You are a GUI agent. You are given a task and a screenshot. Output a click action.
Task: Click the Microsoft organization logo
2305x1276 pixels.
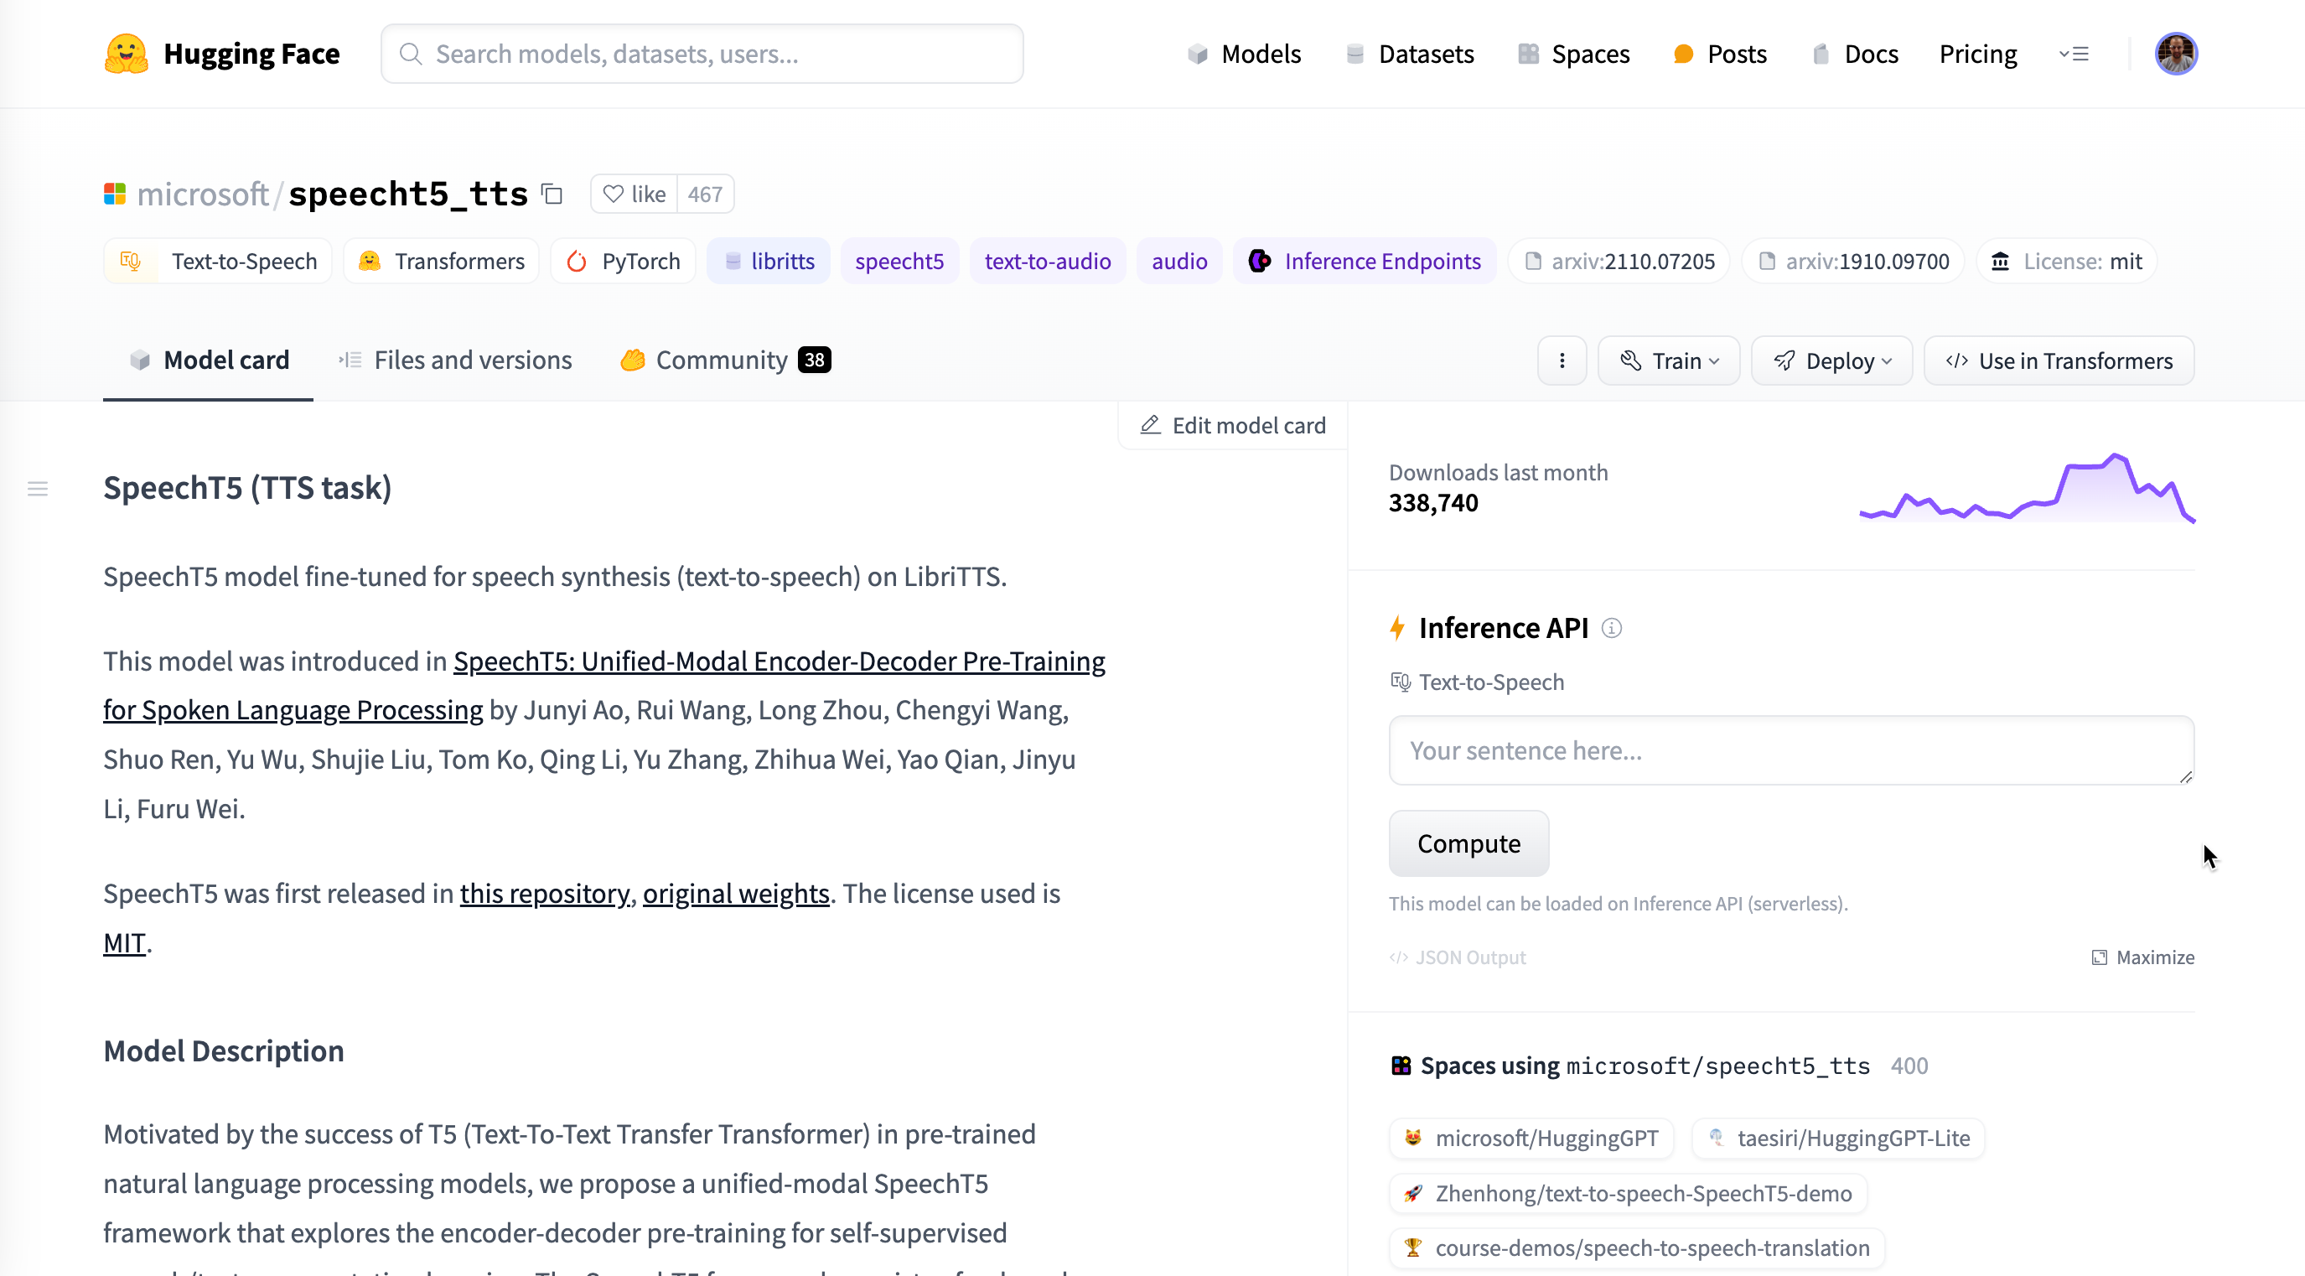(x=115, y=195)
